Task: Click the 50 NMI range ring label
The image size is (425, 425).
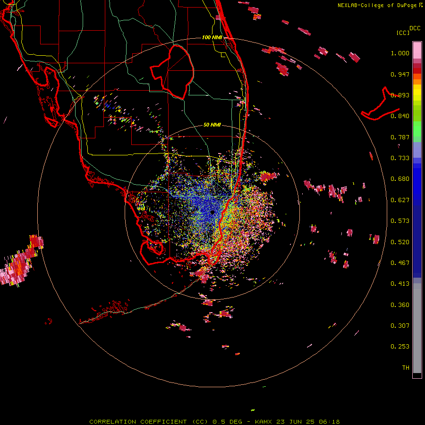Action: pos(212,125)
